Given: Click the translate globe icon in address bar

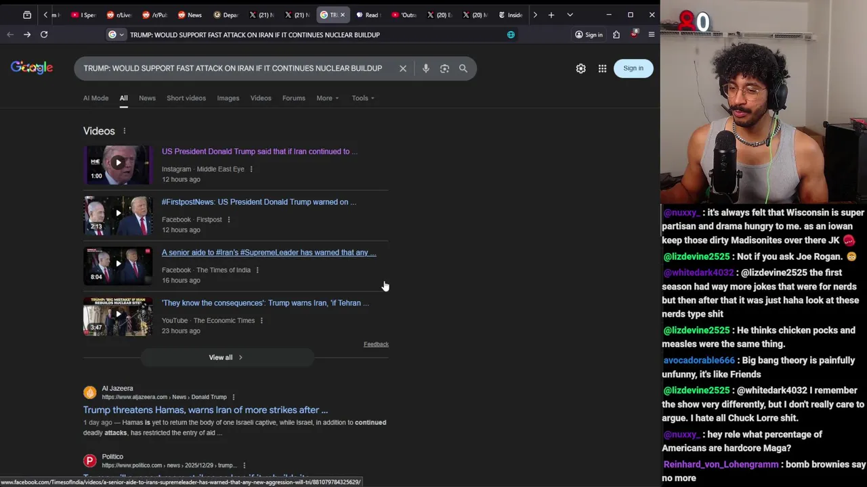Looking at the screenshot, I should (x=511, y=34).
